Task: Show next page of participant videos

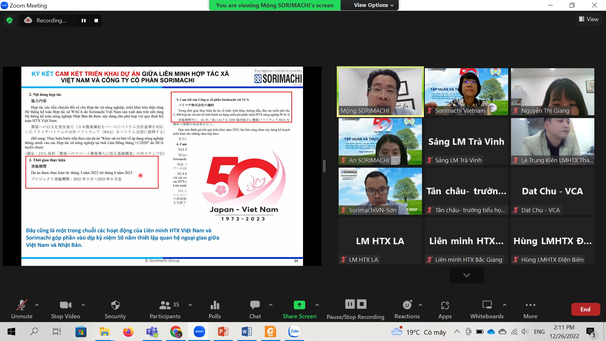Action: tap(466, 275)
